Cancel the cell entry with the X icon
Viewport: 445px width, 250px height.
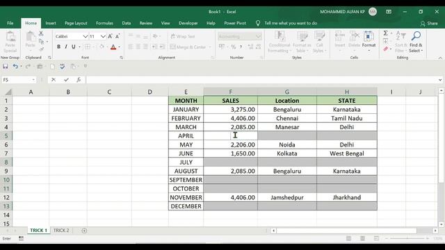pos(54,80)
